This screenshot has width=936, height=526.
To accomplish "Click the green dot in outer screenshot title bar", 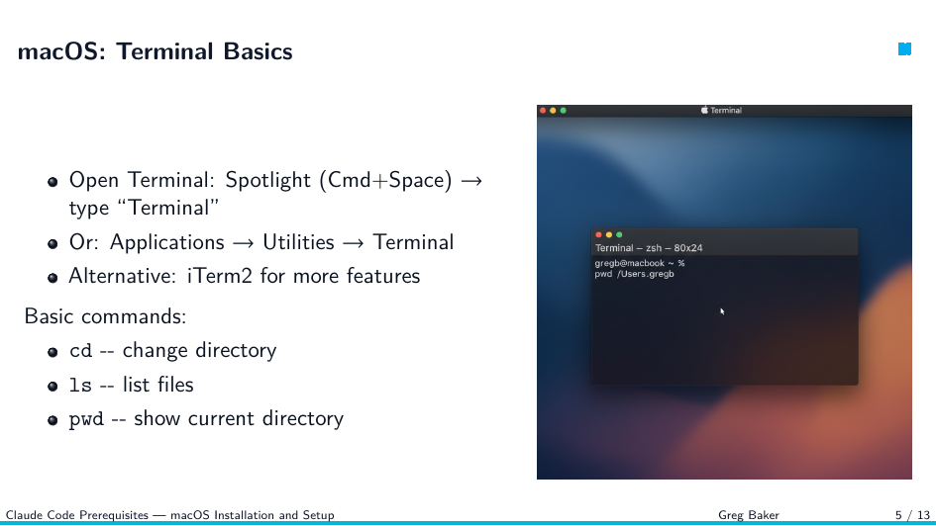I will click(x=563, y=110).
